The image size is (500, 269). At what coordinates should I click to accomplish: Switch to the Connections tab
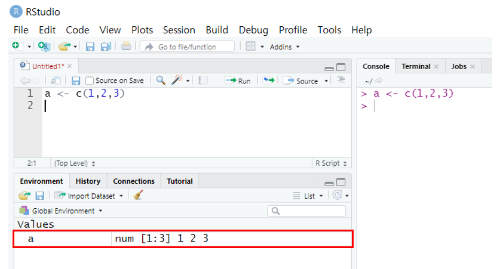click(x=134, y=181)
